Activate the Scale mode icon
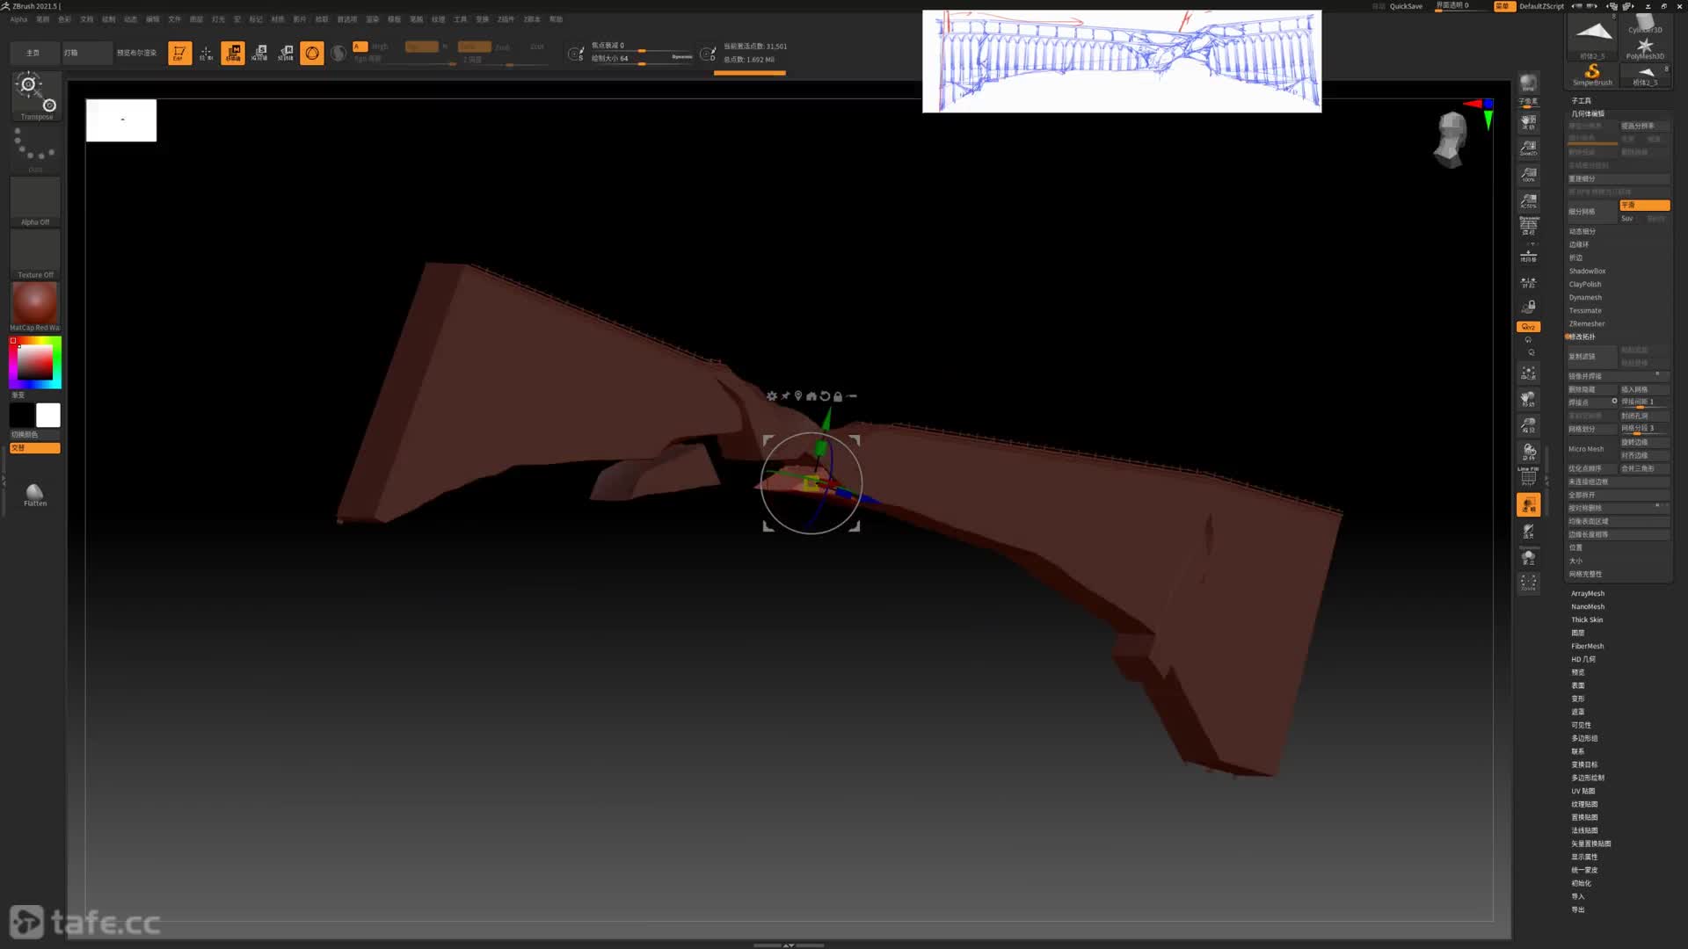Screen dimensions: 1688x949 pos(259,54)
